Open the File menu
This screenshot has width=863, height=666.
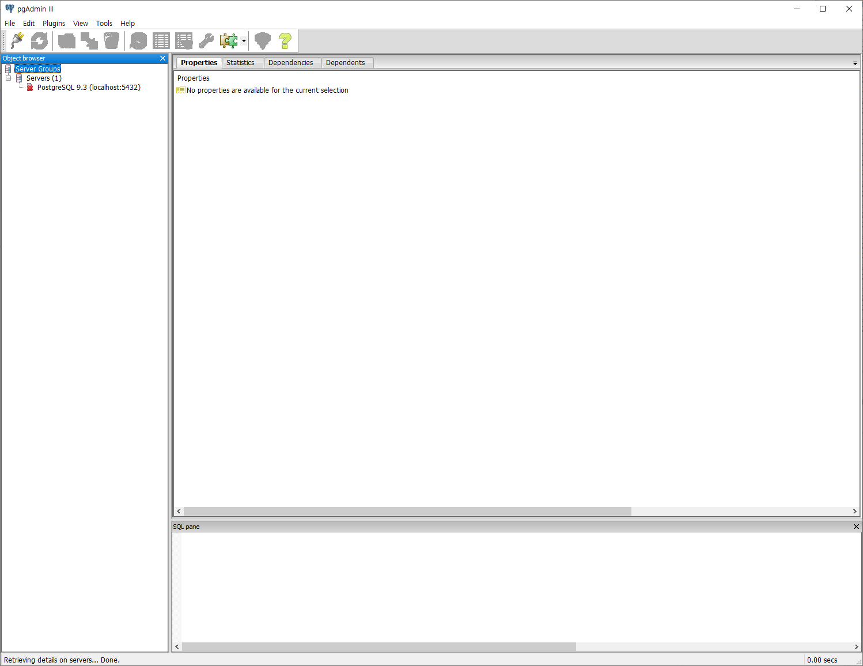pos(10,24)
